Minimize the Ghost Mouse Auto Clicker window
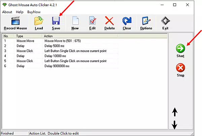202x136 pixels. coord(162,5)
